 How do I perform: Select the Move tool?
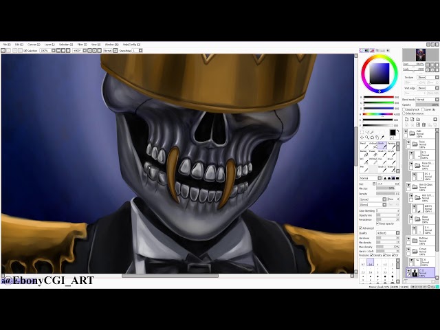tap(362, 137)
